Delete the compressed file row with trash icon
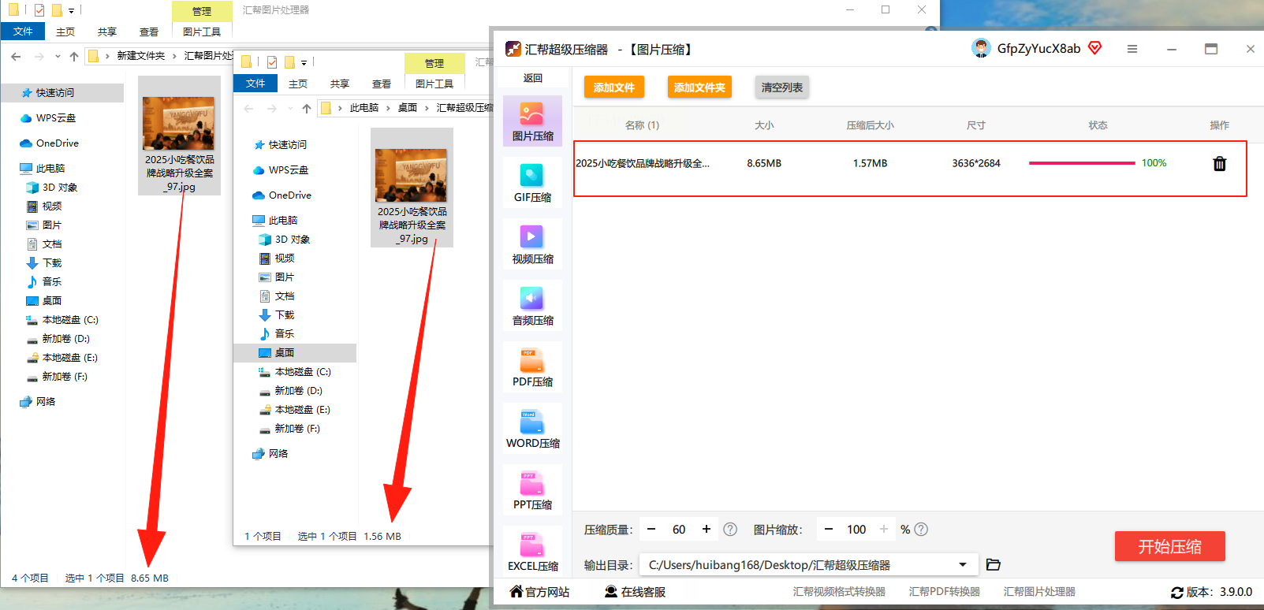Screen dimensions: 1264x610 coord(1219,163)
